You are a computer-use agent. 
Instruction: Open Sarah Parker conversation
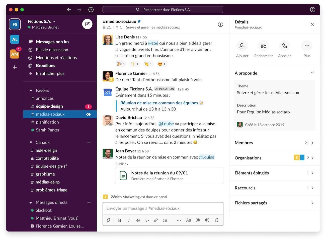pyautogui.click(x=60, y=130)
